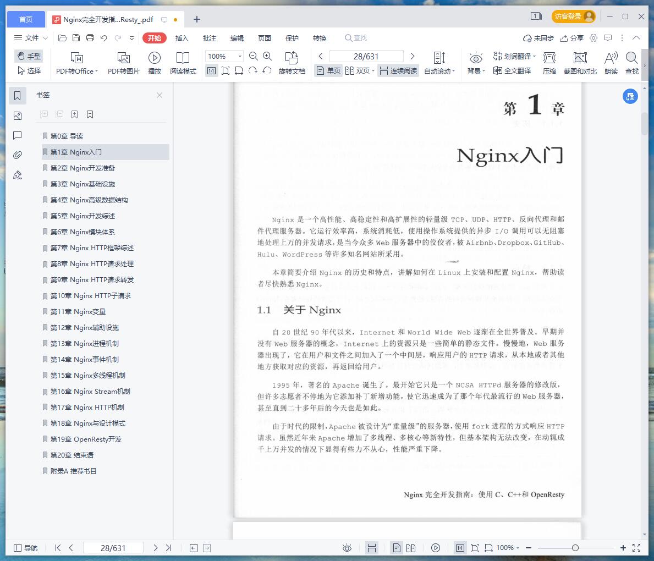Enter fullscreen from the status bar
The width and height of the screenshot is (654, 561).
pyautogui.click(x=636, y=548)
